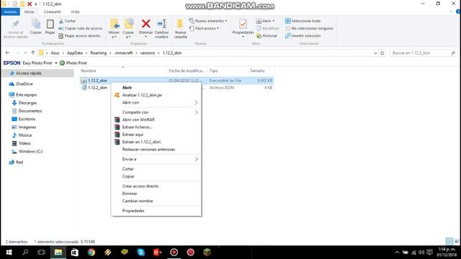Click the refresh address bar icon
The width and height of the screenshot is (461, 259).
382,53
